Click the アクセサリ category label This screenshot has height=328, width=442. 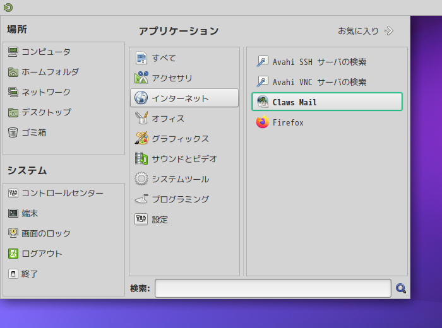click(172, 78)
